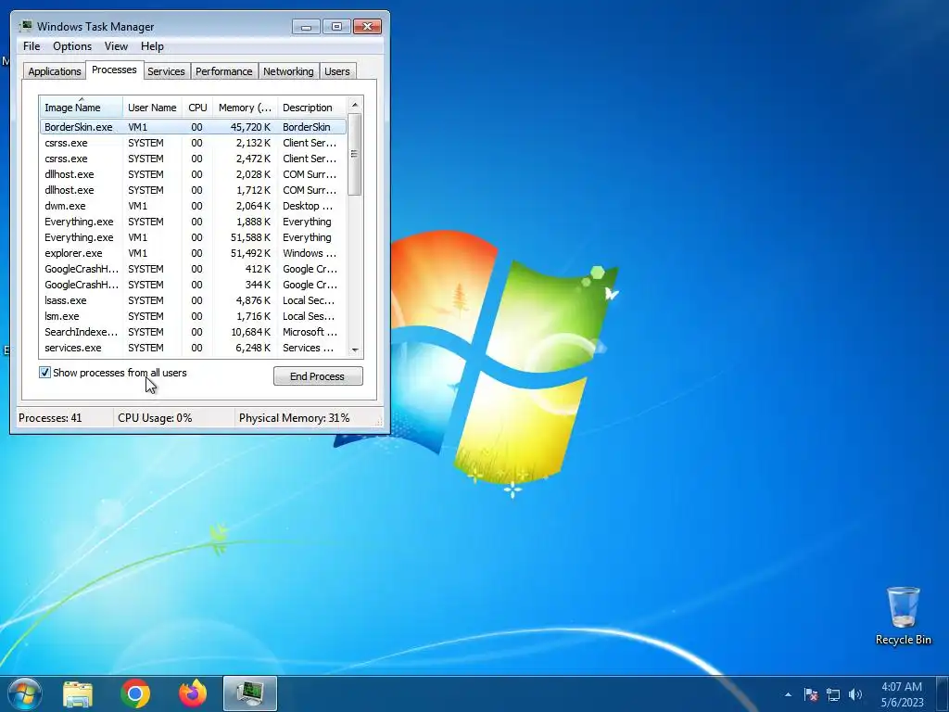This screenshot has width=949, height=712.
Task: Open the Help menu
Action: pyautogui.click(x=152, y=46)
